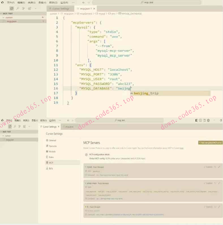Click the refresh icon on mysql server row
This screenshot has height=225, width=223.
pyautogui.click(x=215, y=167)
